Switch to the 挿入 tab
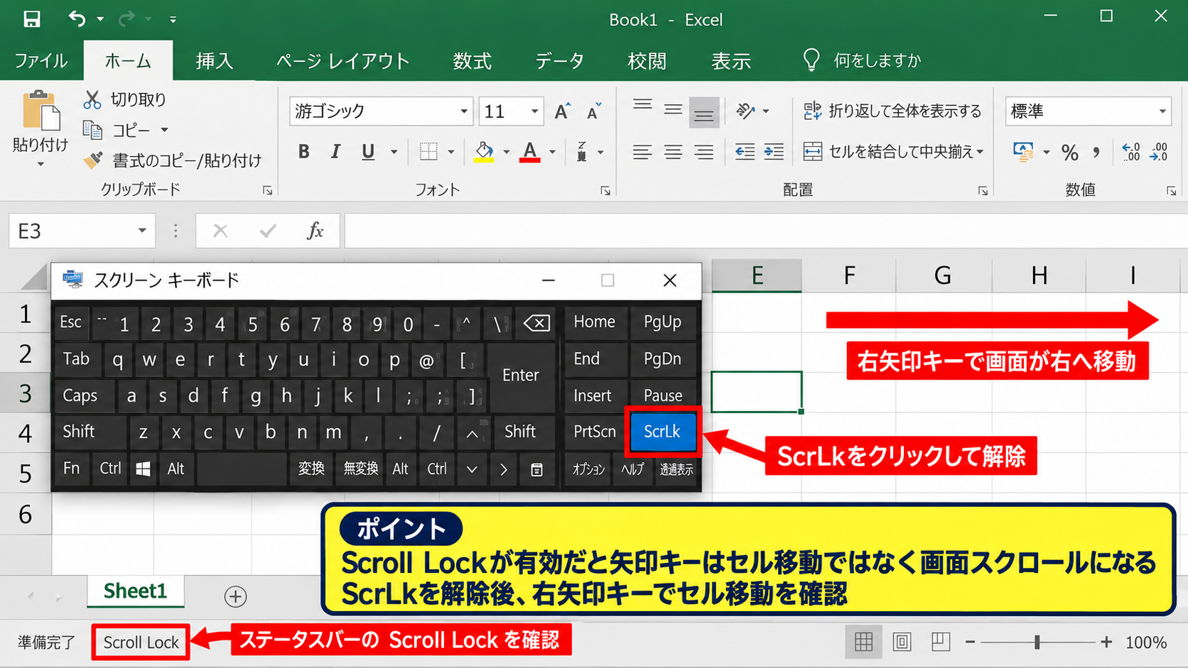Viewport: 1188px width, 668px height. coord(215,61)
